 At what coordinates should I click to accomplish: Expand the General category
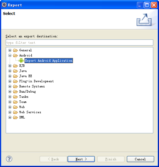point(10,50)
